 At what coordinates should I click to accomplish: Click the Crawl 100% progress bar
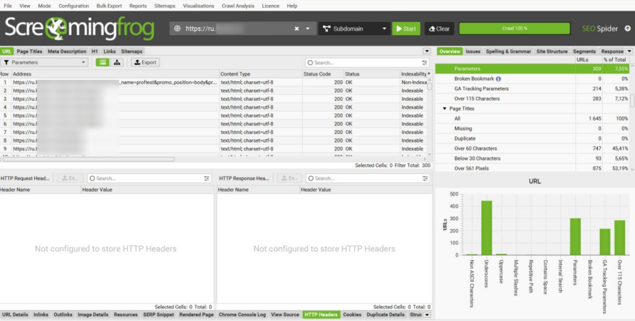514,29
